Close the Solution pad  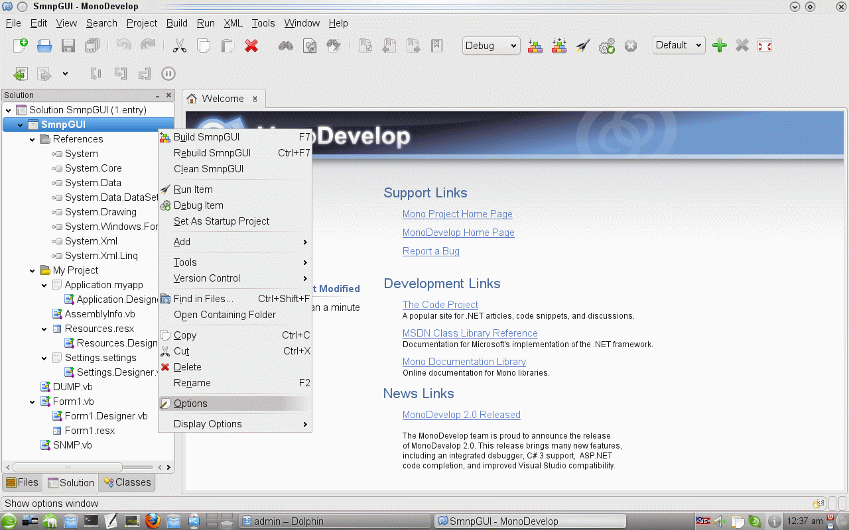(168, 95)
